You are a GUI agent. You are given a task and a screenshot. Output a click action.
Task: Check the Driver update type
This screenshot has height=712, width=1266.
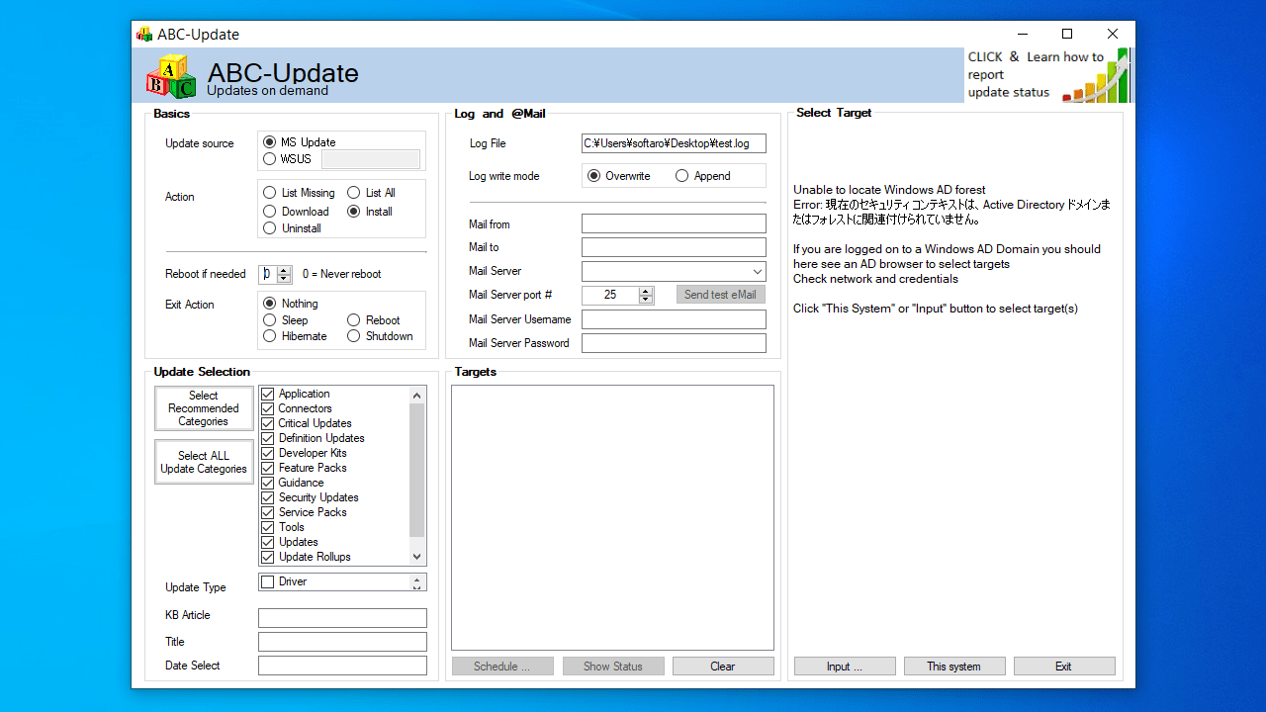coord(267,582)
